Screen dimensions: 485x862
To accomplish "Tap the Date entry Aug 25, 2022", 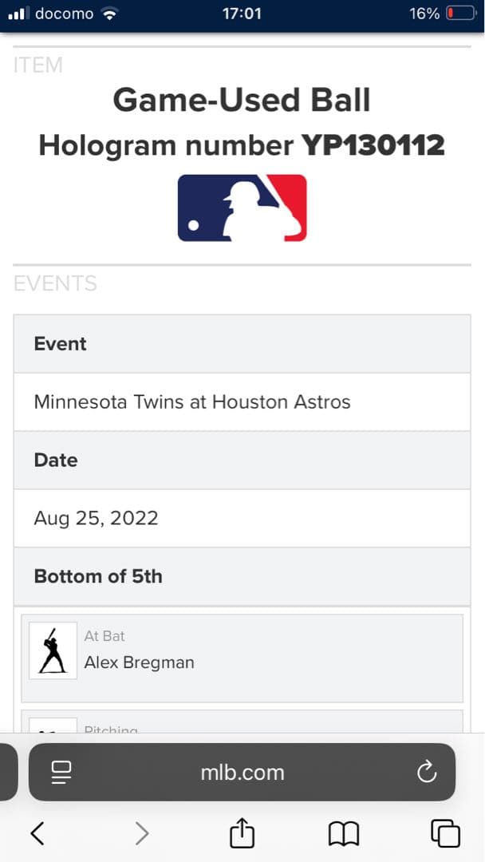I will [96, 518].
